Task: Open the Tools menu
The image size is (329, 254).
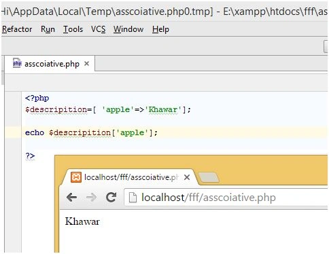Action: tap(73, 29)
